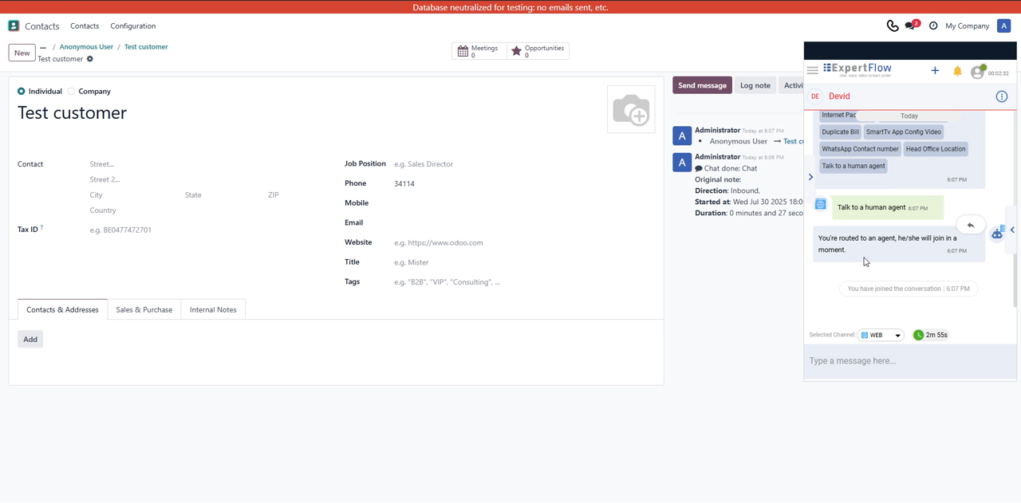Click the phone VoIP icon in top bar

(892, 26)
